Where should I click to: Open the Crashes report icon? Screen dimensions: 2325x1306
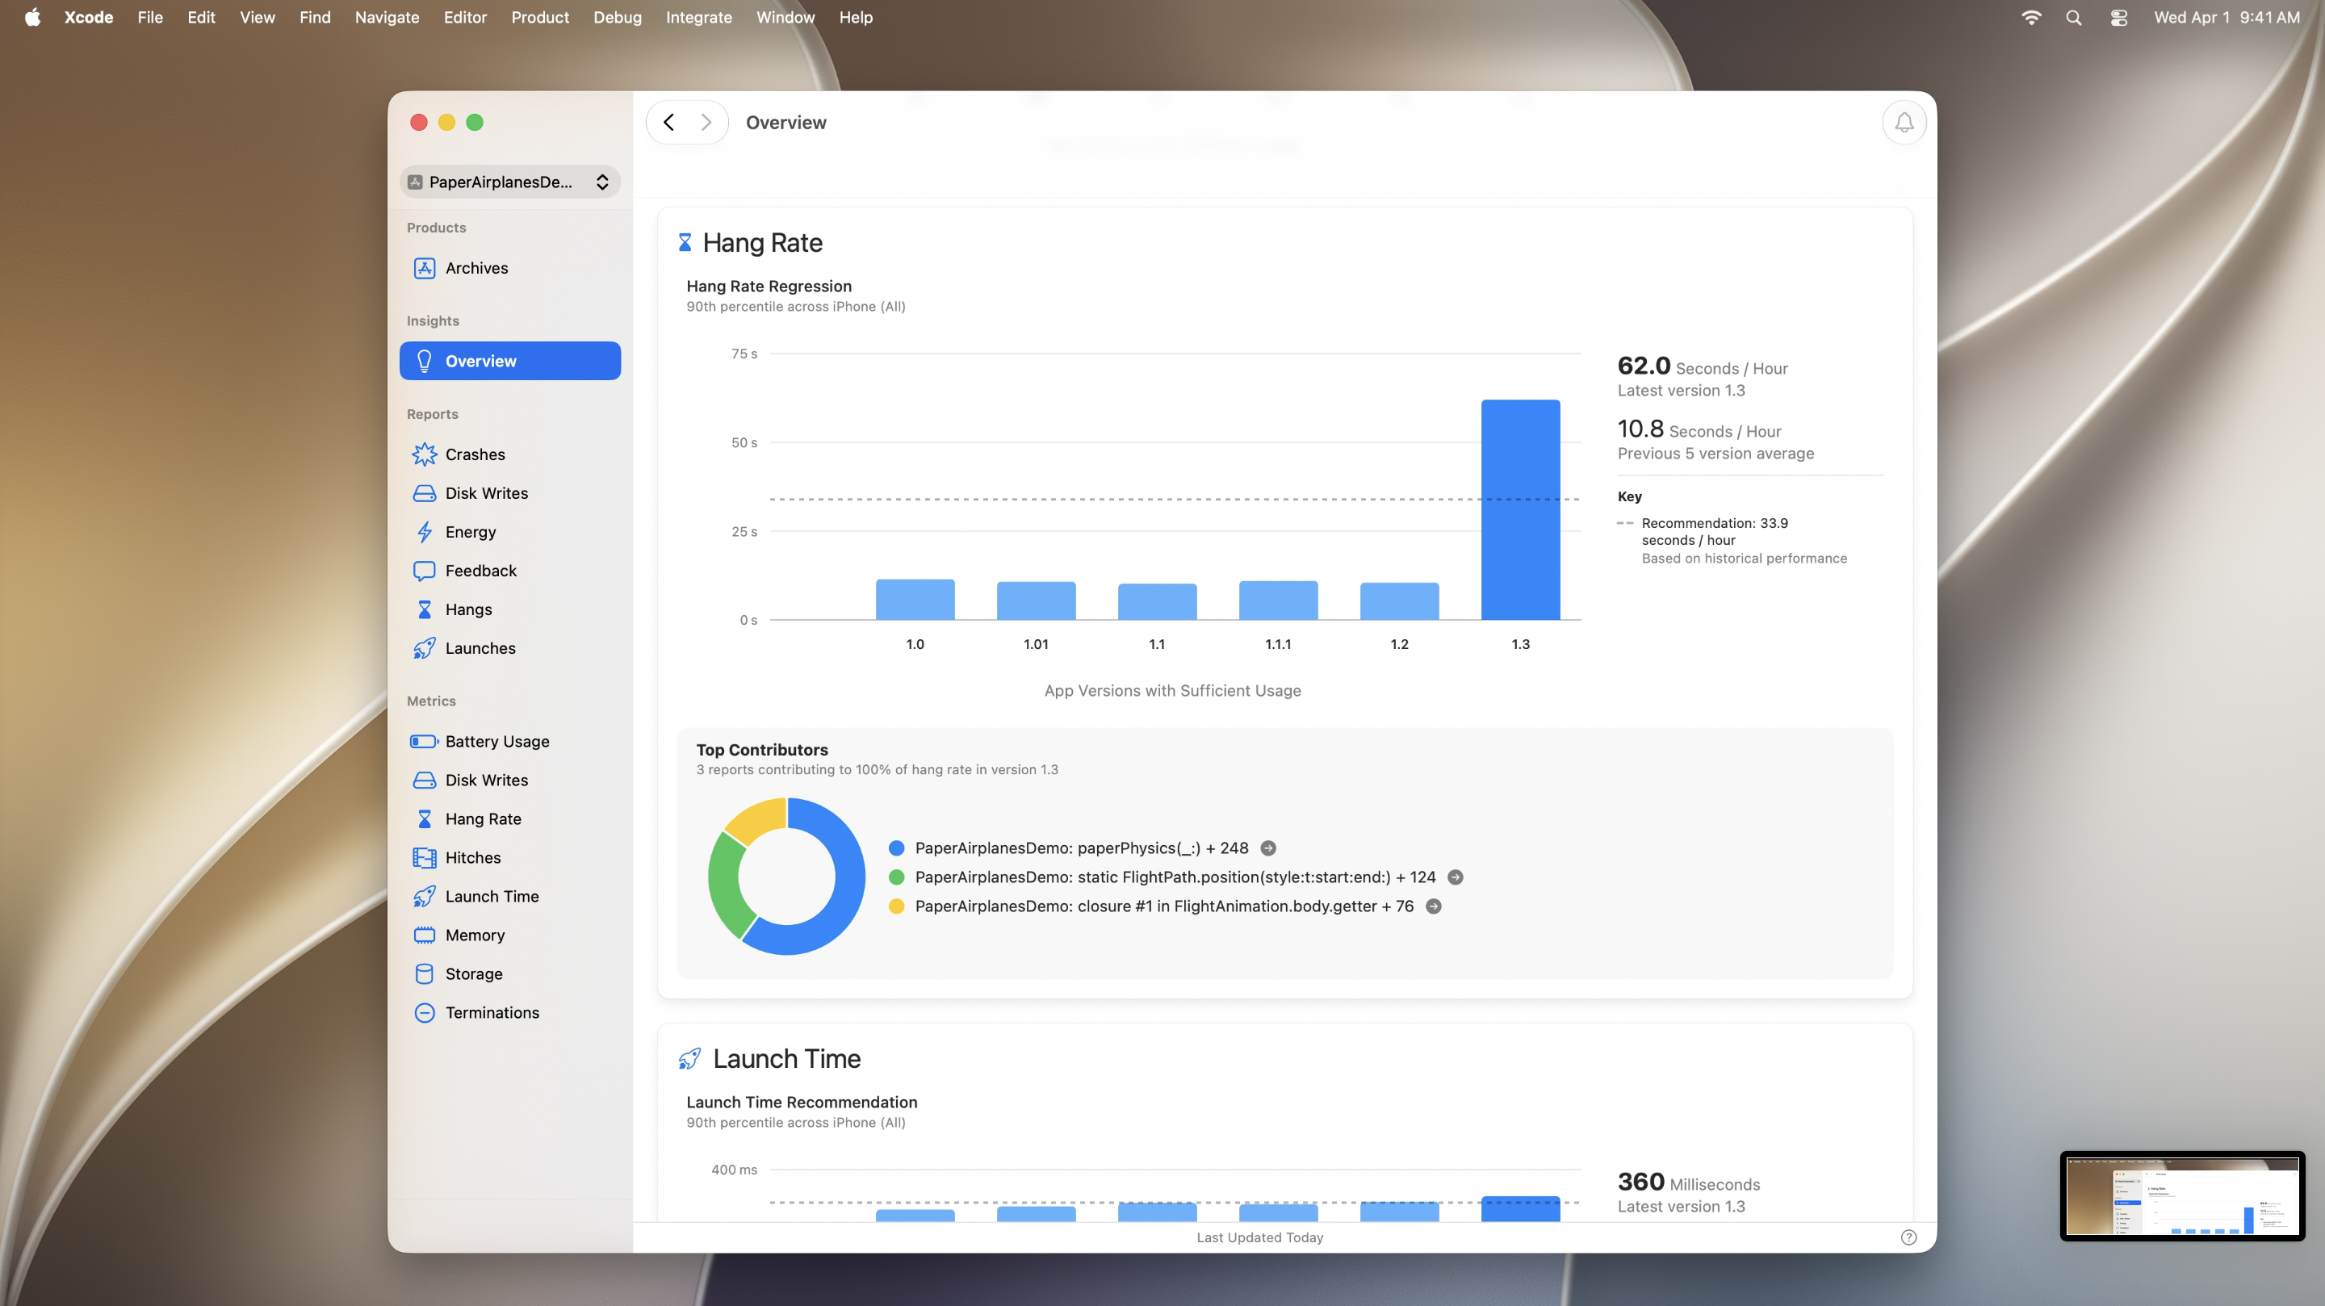point(424,454)
